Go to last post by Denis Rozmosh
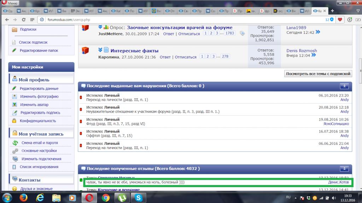362x203 pixels. [314, 55]
